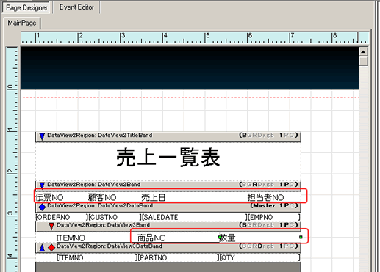This screenshot has height=272, width=380.
Task: Select the Page Designer tab
Action: pyautogui.click(x=26, y=7)
